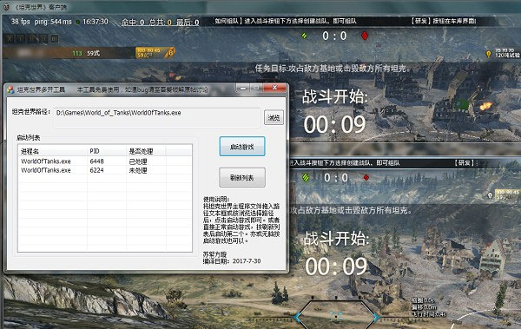The width and height of the screenshot is (521, 329).
Task: Click the blue left arrow on the hexagon reticle
Action: click(297, 318)
